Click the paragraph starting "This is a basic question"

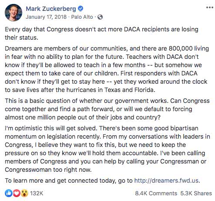[107, 109]
